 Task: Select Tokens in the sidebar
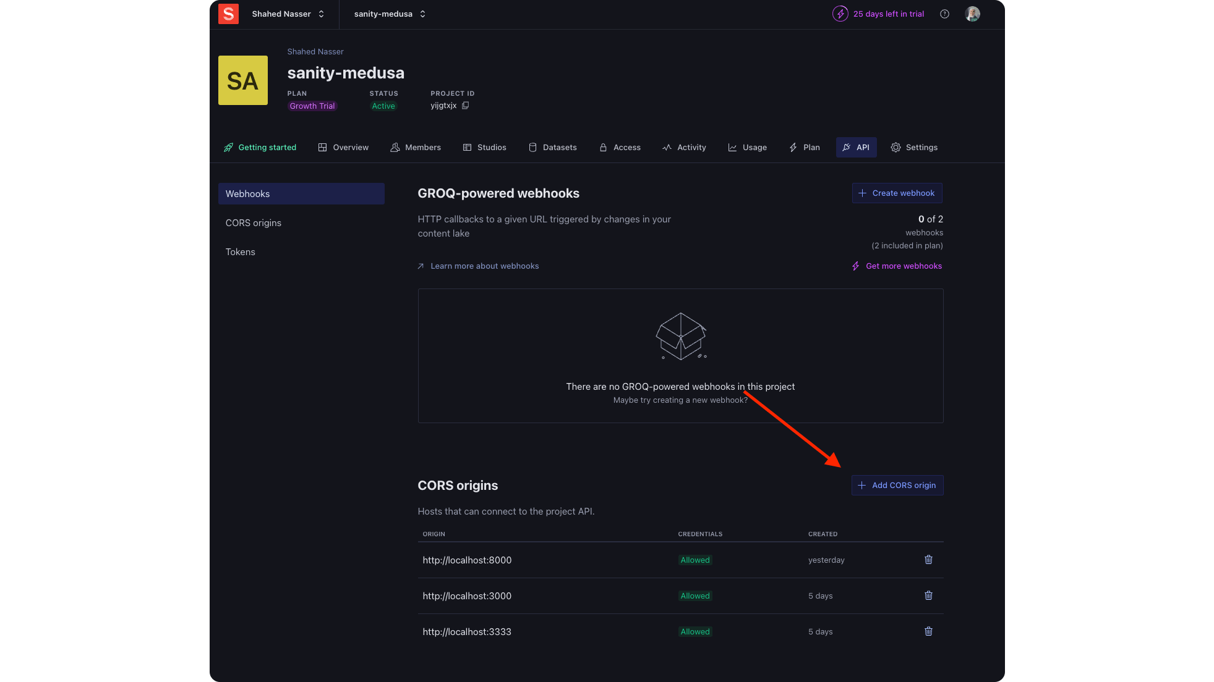[240, 251]
